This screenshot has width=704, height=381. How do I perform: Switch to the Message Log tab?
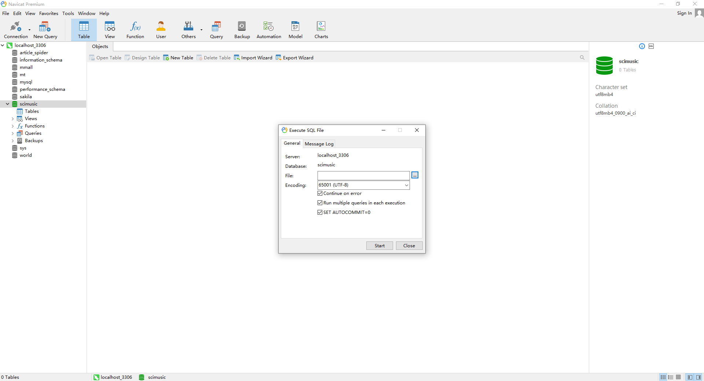(x=319, y=144)
